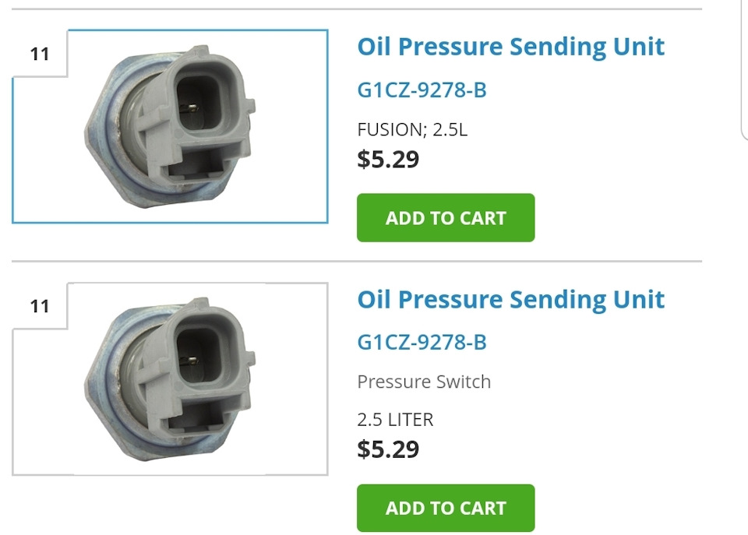Select the Pressure Switch description text
Screen dimensions: 748x535
(x=424, y=382)
